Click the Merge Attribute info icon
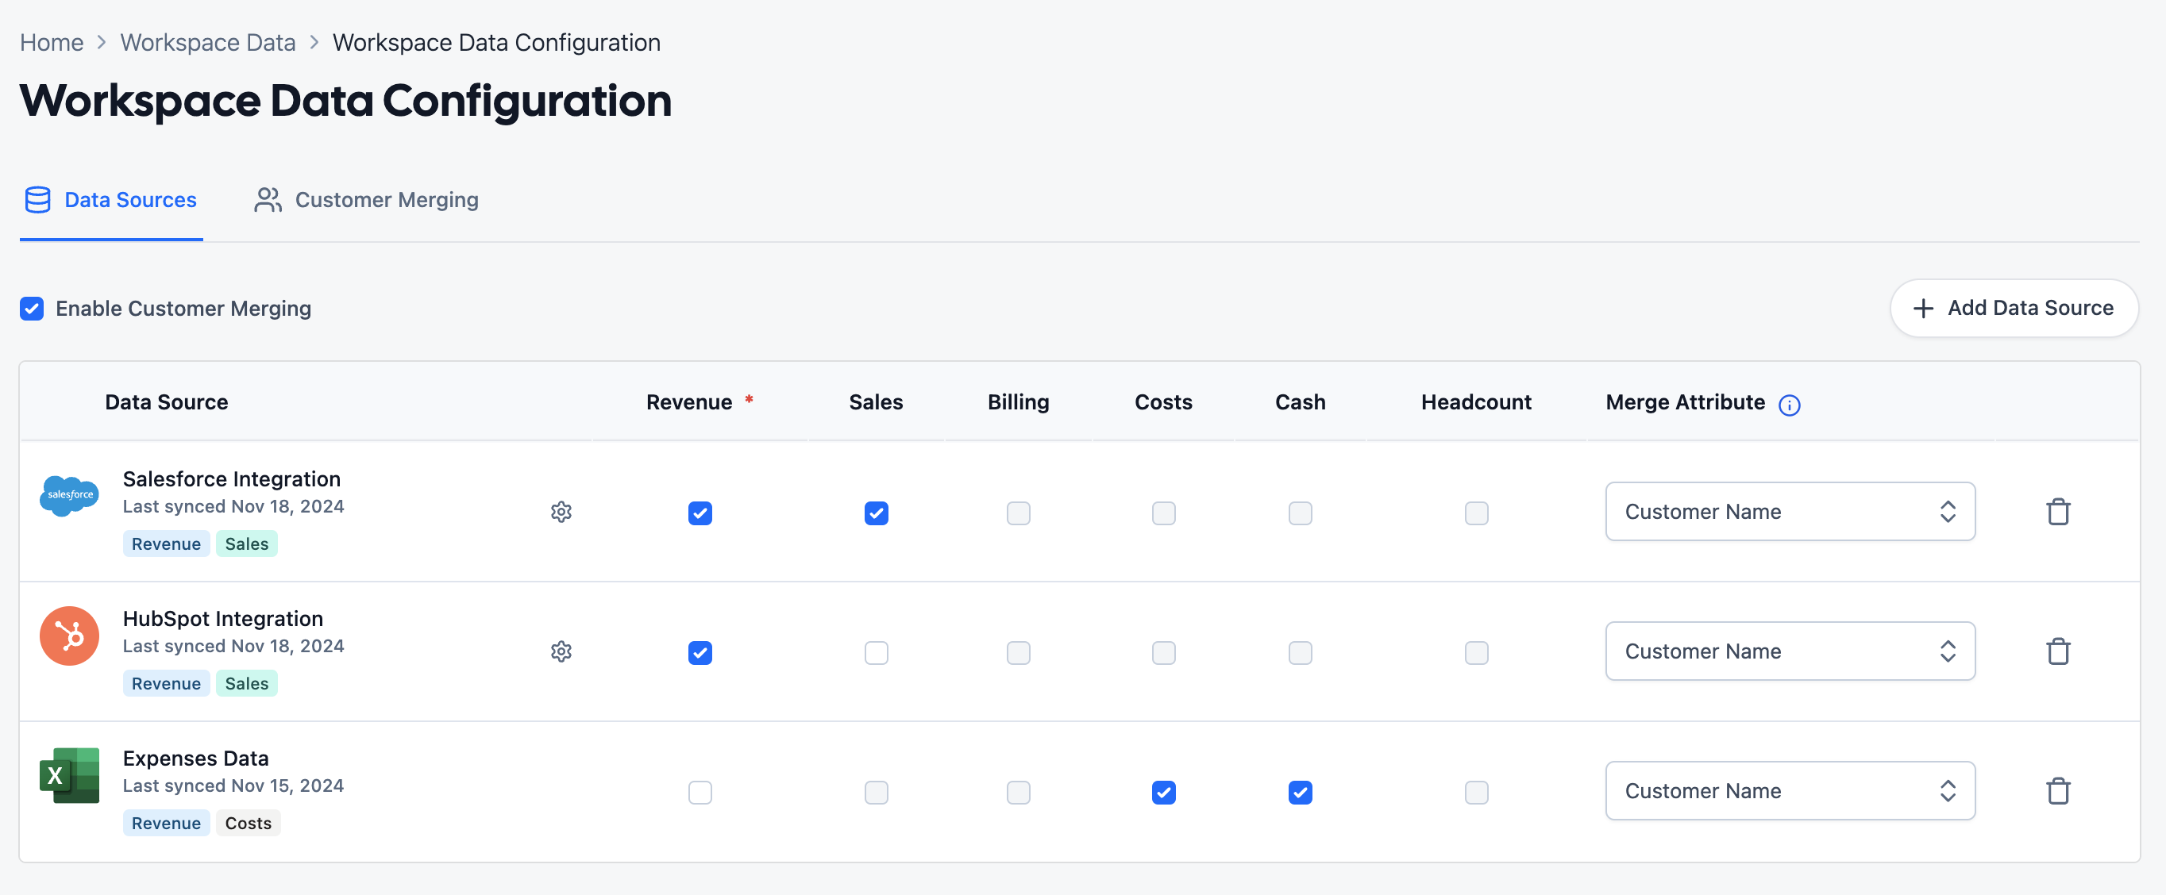The width and height of the screenshot is (2166, 895). (x=1790, y=405)
